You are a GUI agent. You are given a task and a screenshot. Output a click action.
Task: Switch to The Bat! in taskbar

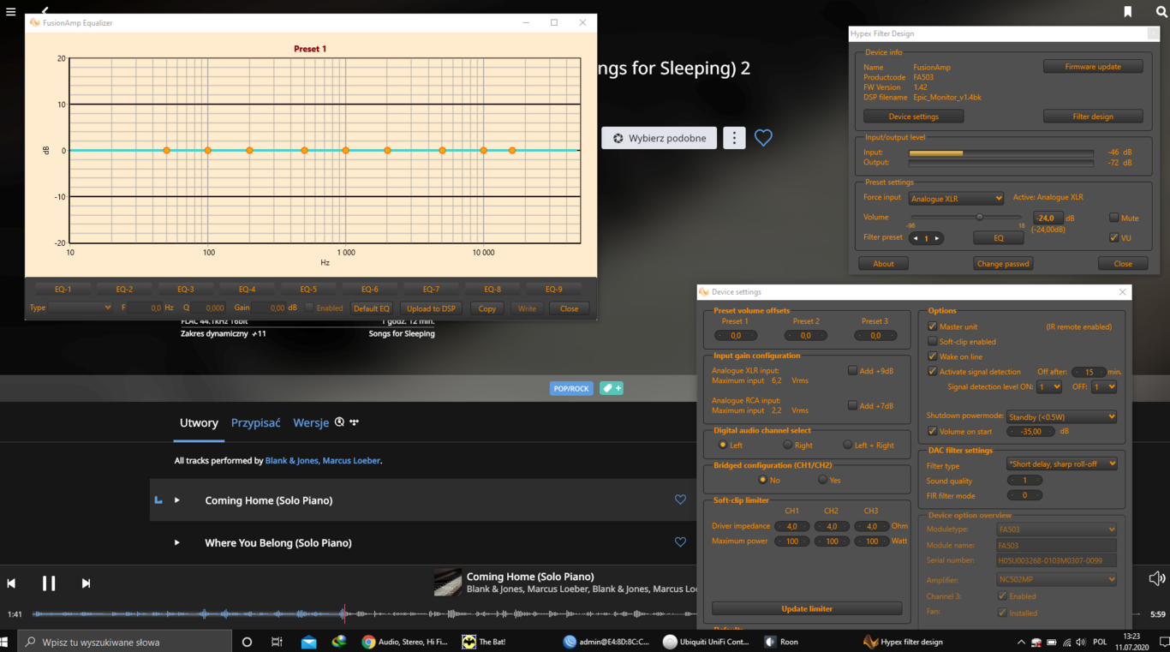click(x=486, y=642)
